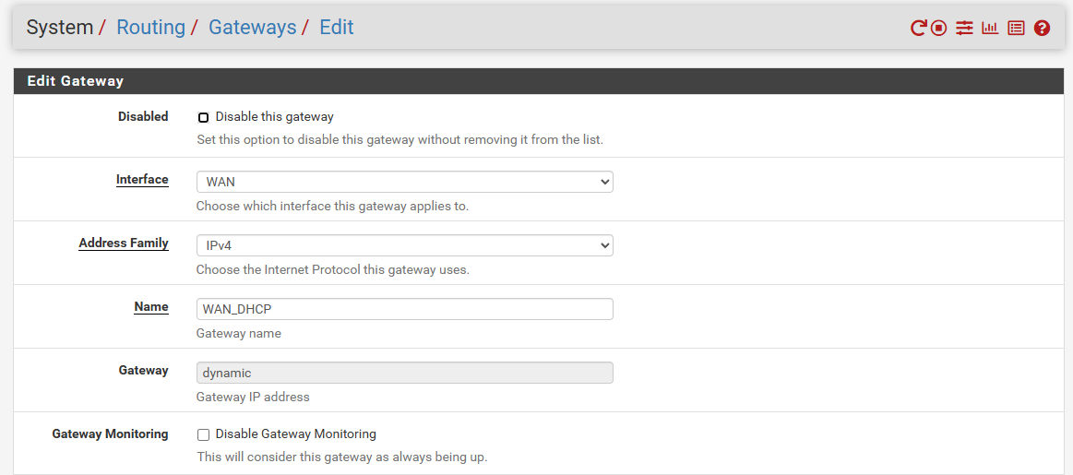Click 'Choose the Internet Protocol this gateway uses.'
This screenshot has height=475, width=1073.
point(332,269)
